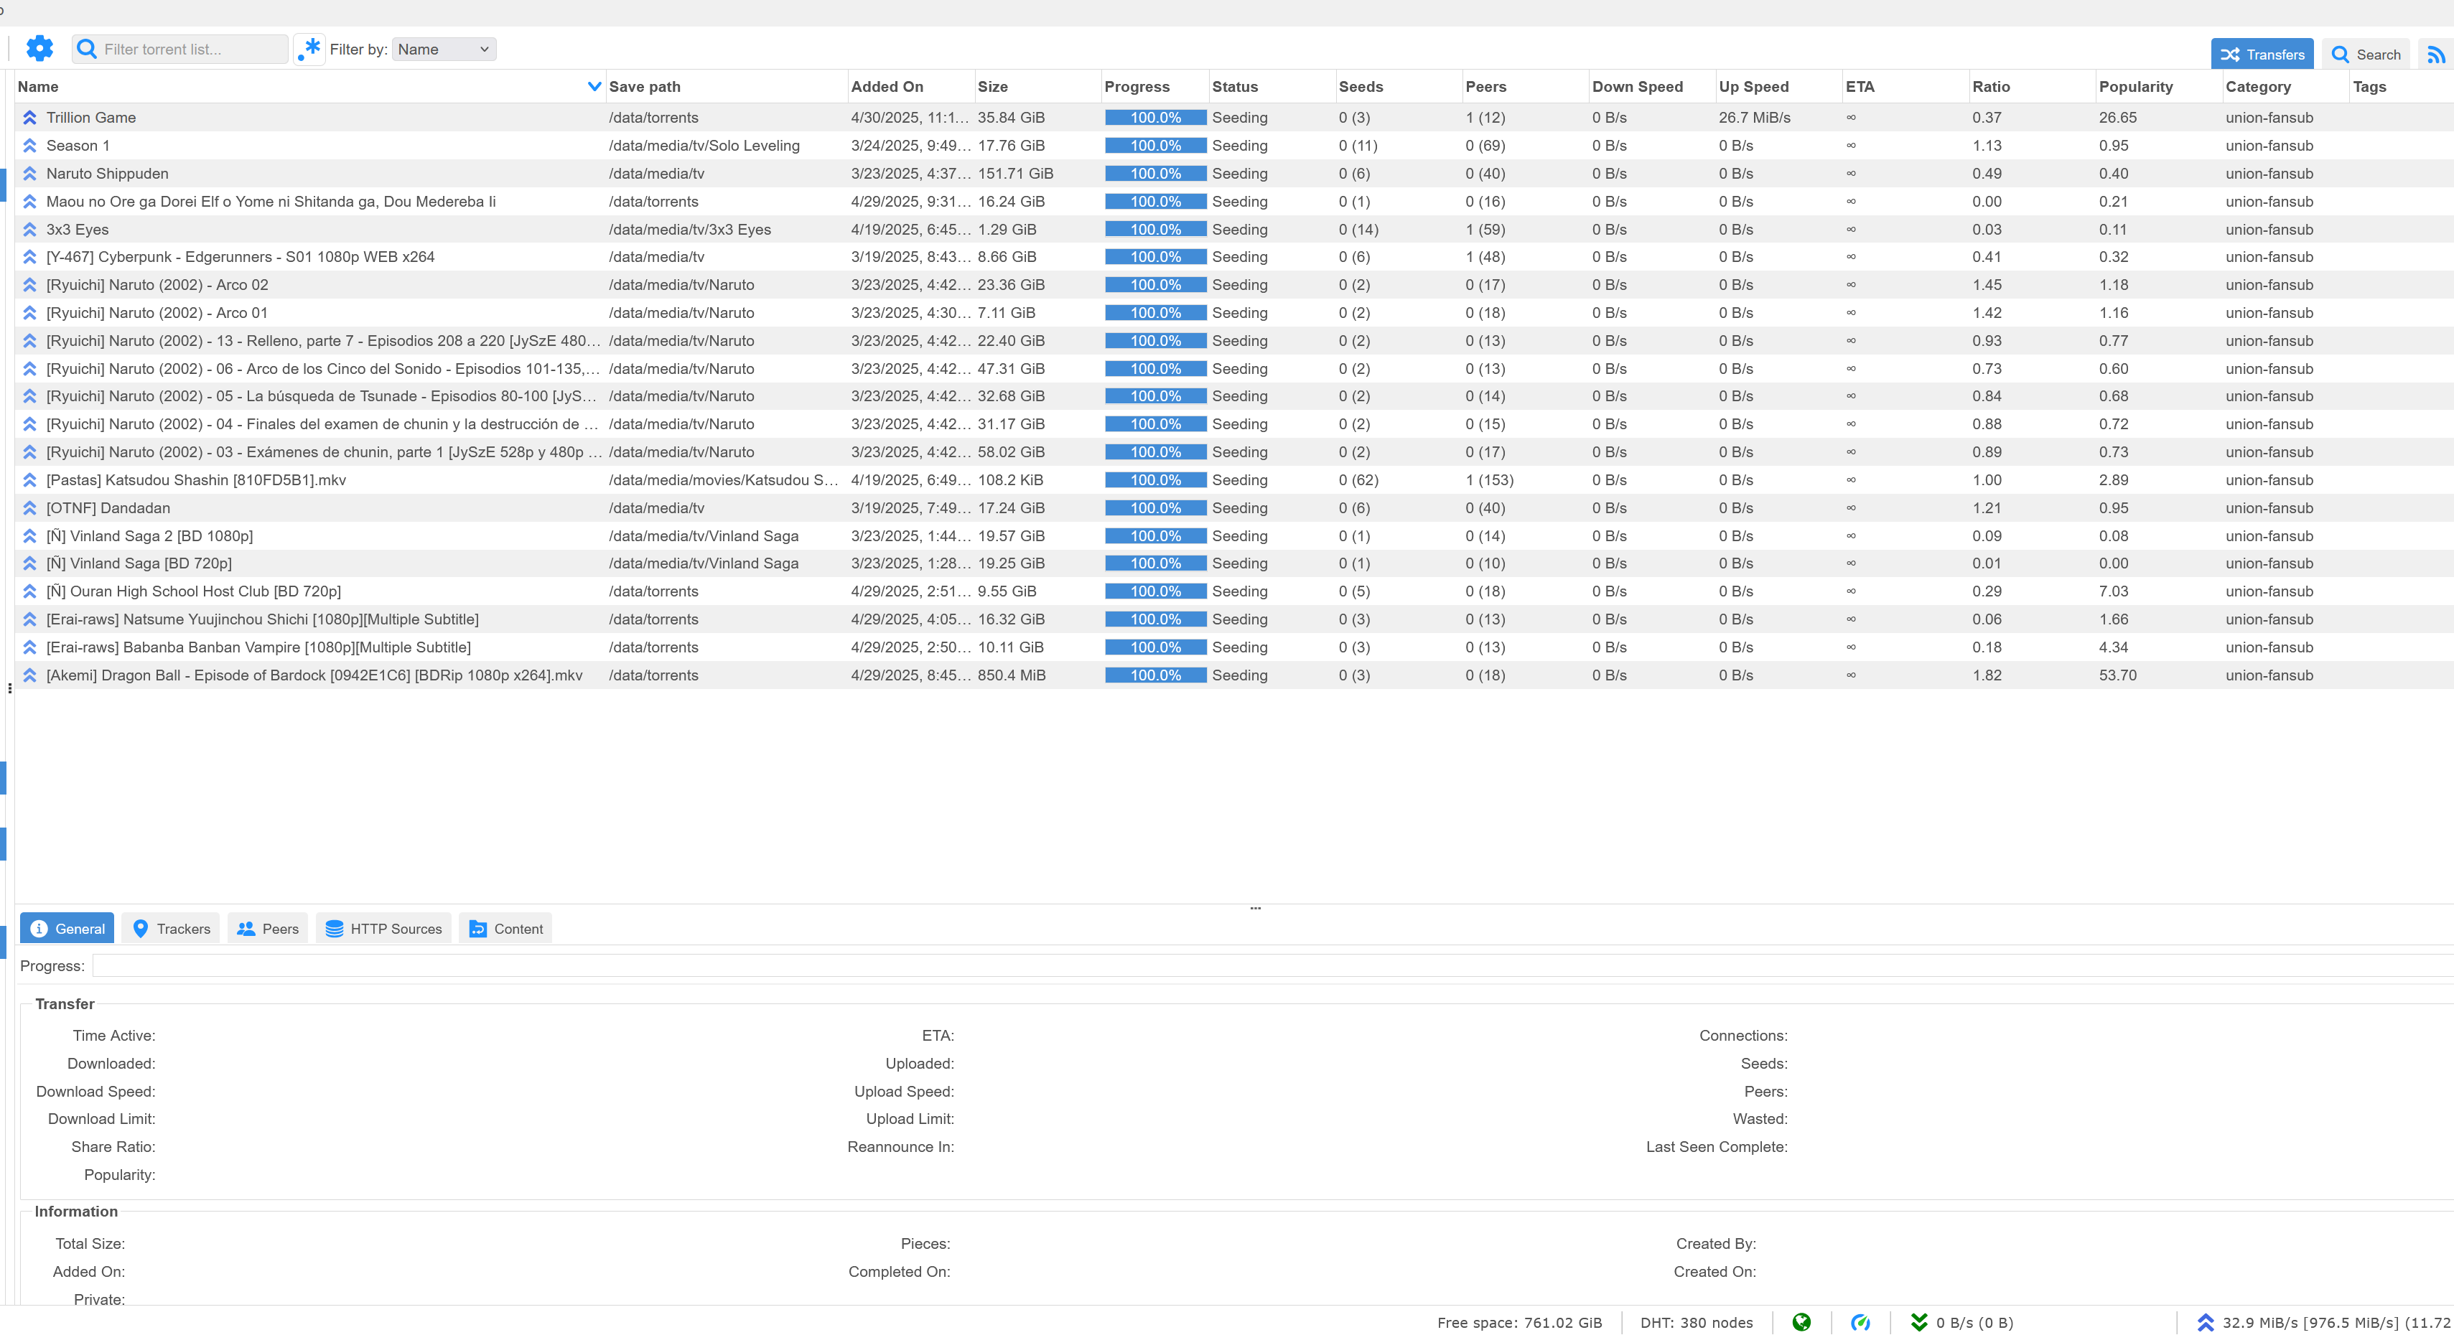Click the sidebar expand dots handle
Viewport: 2454px width, 1335px height.
9,688
